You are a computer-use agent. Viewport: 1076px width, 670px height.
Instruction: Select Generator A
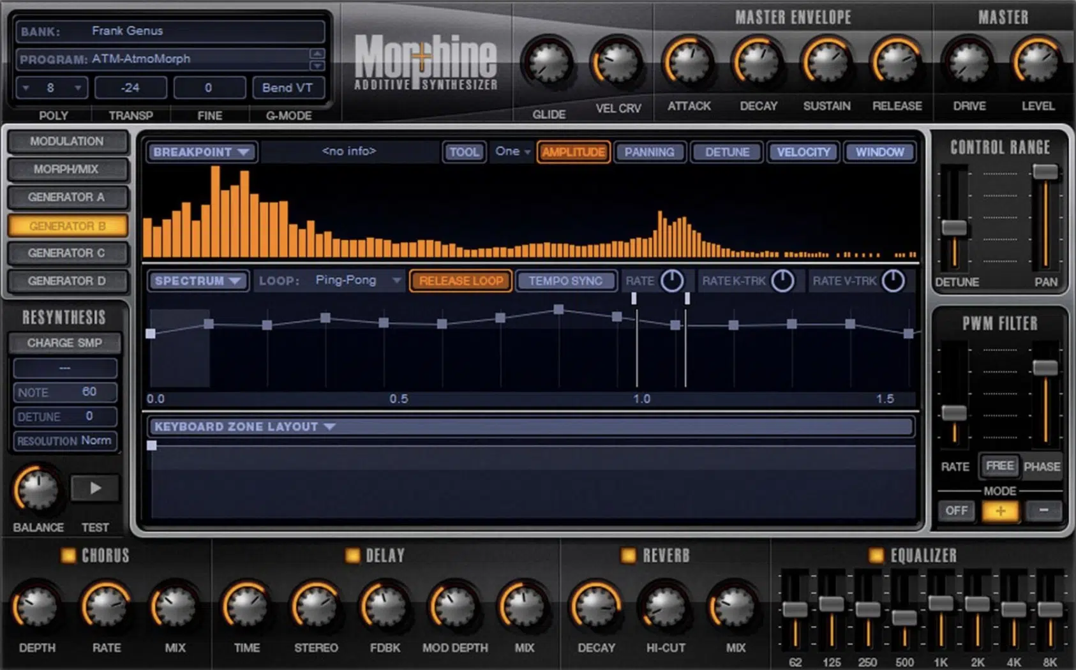[x=67, y=197]
